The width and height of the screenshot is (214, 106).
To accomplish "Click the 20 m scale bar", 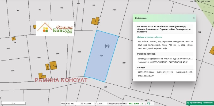I will coord(13,103).
